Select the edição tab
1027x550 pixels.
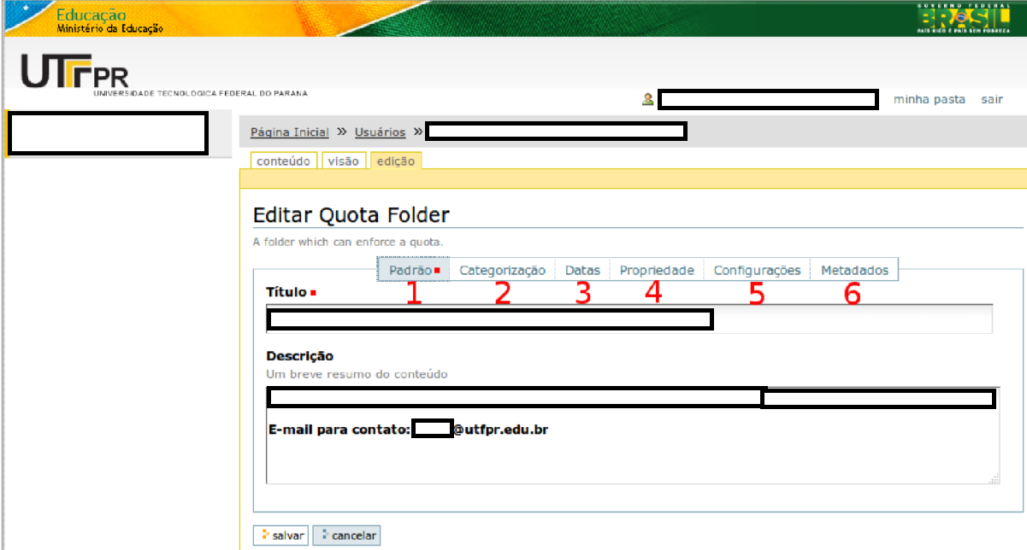(395, 161)
